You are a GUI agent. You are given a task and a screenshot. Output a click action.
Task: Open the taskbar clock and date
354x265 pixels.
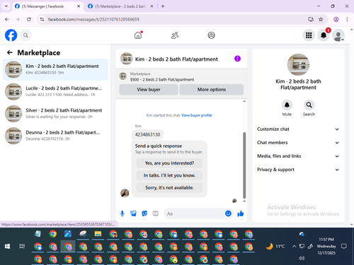coord(326,246)
